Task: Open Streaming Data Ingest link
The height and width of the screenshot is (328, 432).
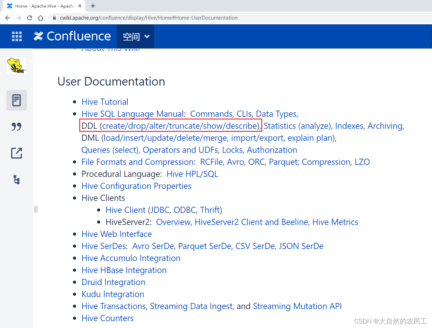Action: [x=191, y=306]
